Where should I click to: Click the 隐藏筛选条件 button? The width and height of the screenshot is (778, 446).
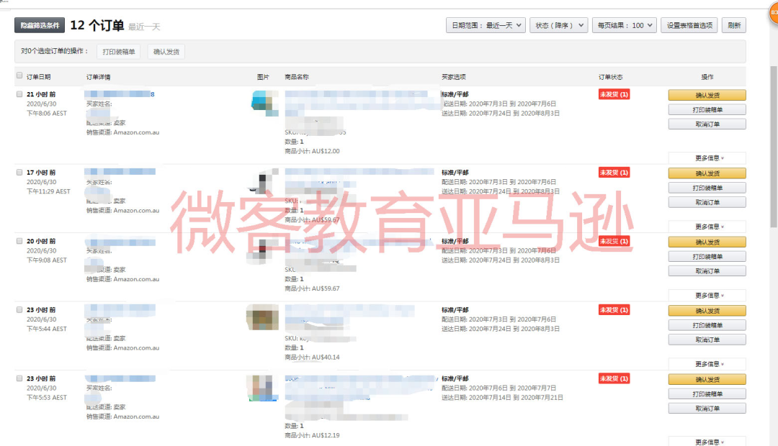[x=38, y=24]
